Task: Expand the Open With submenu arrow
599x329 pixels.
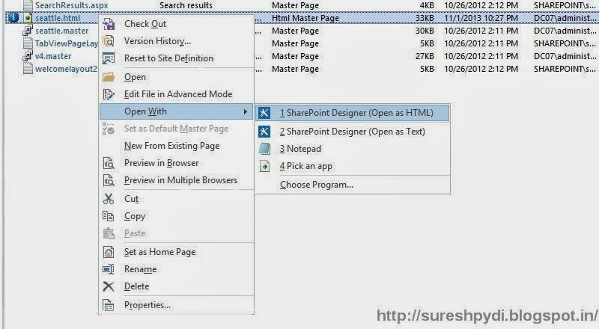Action: coord(246,112)
